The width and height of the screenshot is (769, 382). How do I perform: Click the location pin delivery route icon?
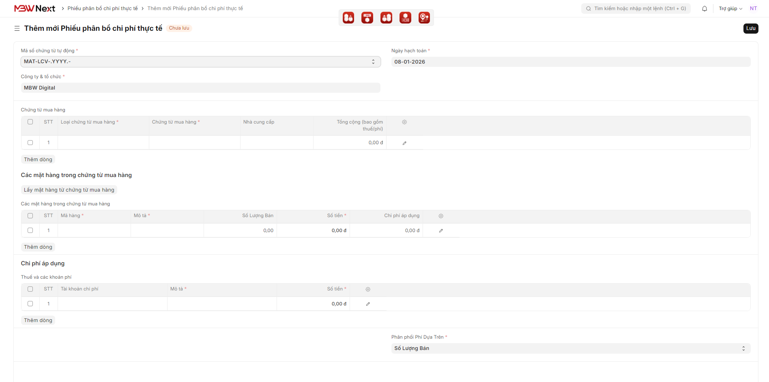tap(424, 18)
